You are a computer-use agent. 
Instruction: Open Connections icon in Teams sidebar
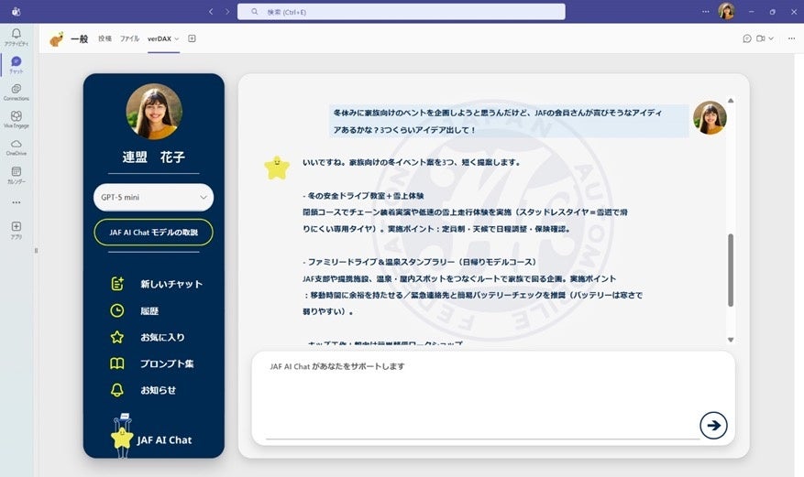click(17, 92)
